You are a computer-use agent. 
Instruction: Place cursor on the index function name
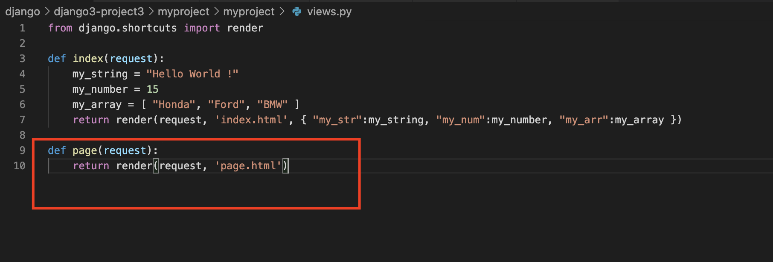point(88,59)
